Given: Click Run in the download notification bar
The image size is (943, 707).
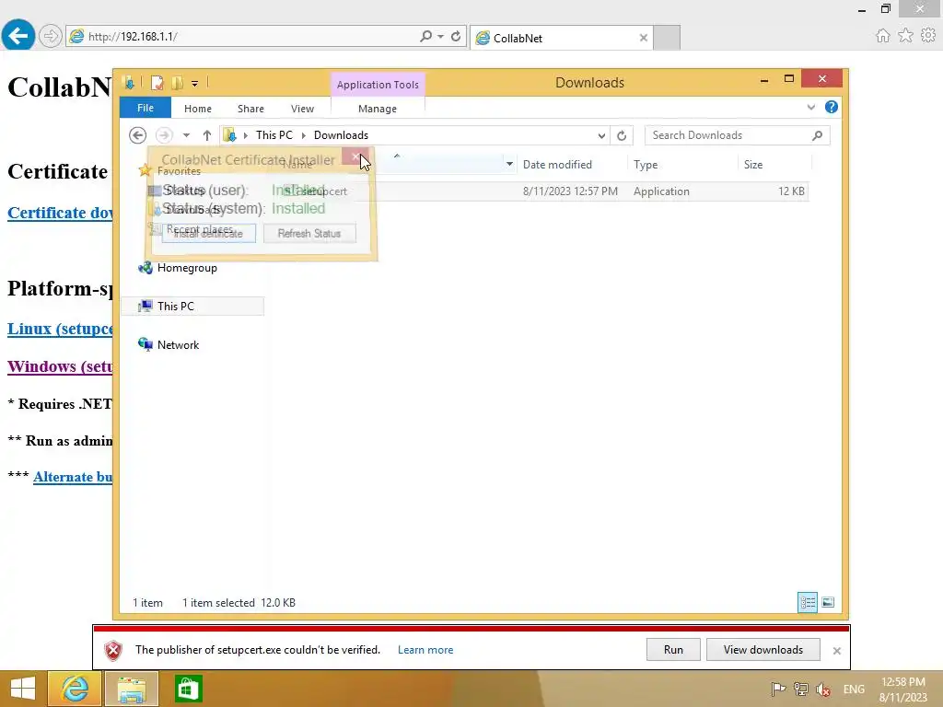Looking at the screenshot, I should pyautogui.click(x=673, y=649).
